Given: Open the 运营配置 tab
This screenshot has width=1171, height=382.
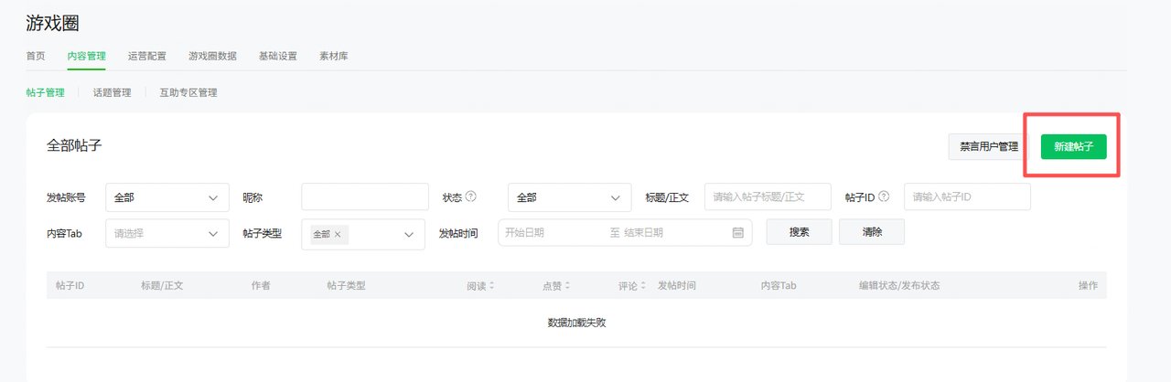Looking at the screenshot, I should pos(147,56).
